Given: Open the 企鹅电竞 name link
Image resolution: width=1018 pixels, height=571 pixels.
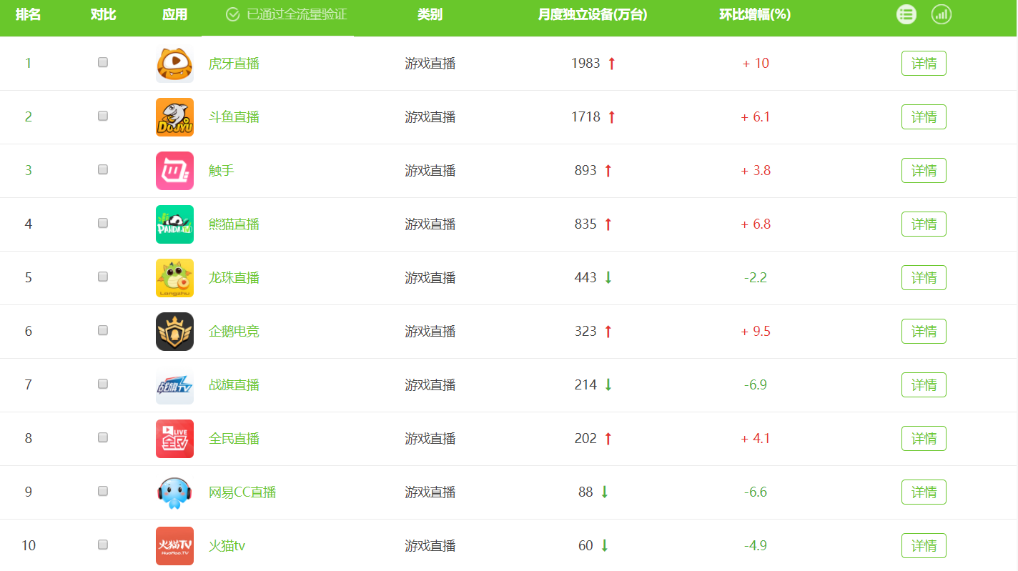Looking at the screenshot, I should coord(234,332).
